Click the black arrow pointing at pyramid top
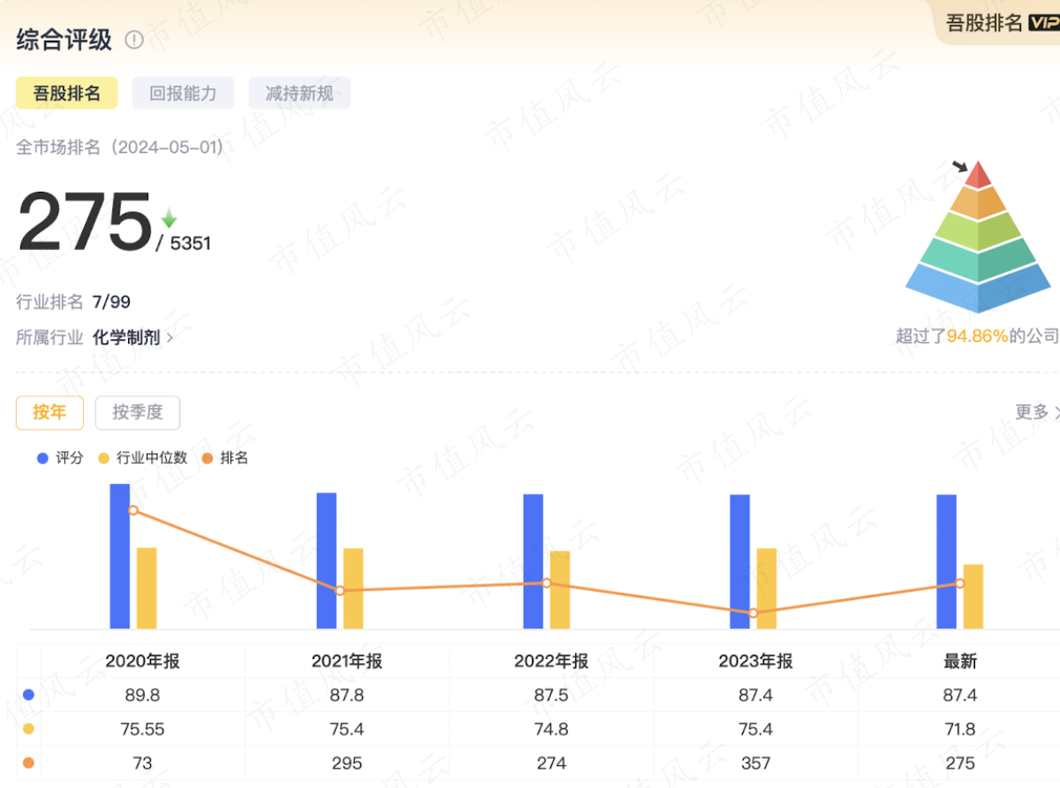 pos(959,166)
